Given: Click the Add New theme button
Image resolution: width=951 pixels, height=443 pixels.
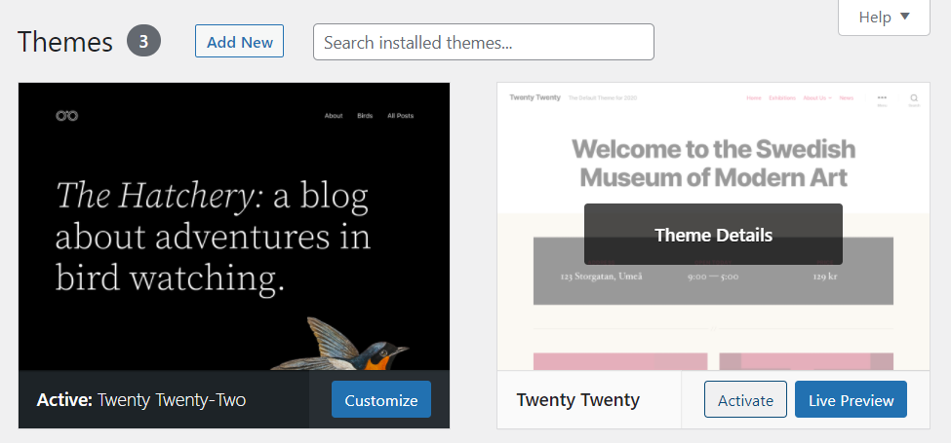Looking at the screenshot, I should coord(240,41).
